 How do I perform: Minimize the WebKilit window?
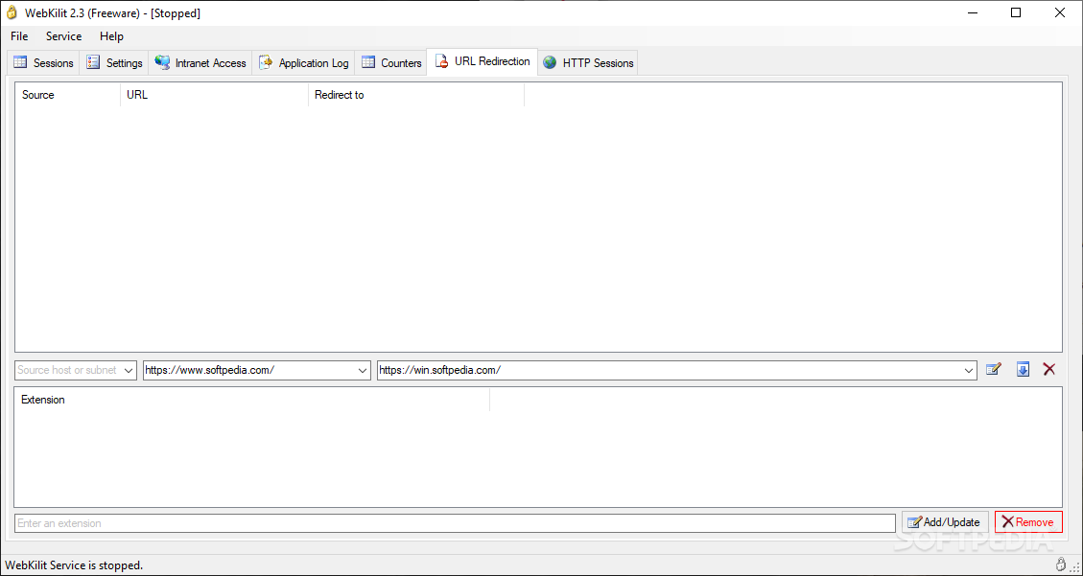(x=973, y=12)
